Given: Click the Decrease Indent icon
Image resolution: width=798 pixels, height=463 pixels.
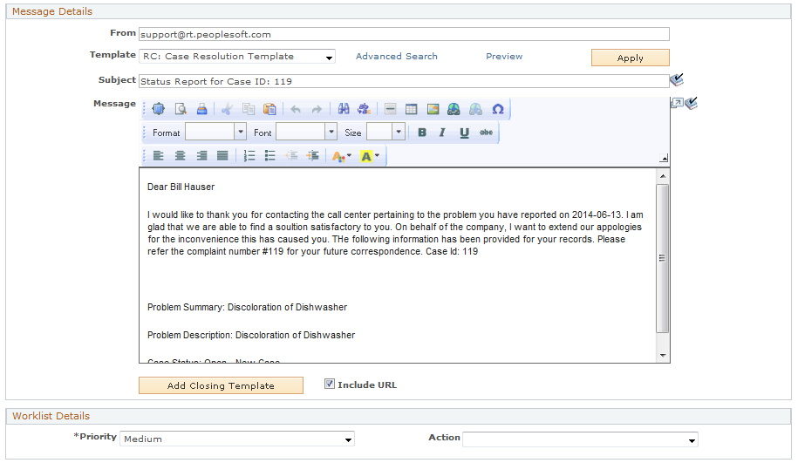Looking at the screenshot, I should (x=291, y=156).
